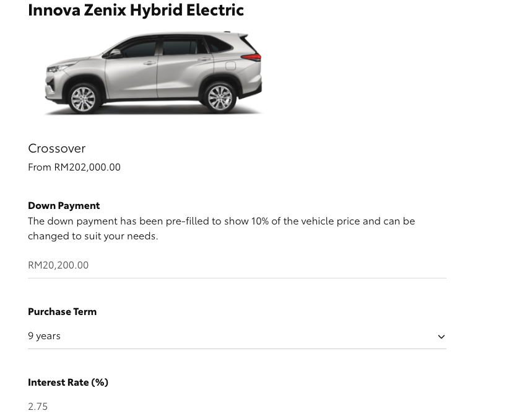Click the Innova Zenix Hybrid Electric heading
Viewport: 525px width, 413px height.
point(136,10)
